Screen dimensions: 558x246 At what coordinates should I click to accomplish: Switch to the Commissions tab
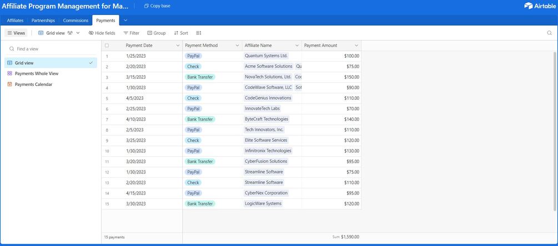[76, 20]
